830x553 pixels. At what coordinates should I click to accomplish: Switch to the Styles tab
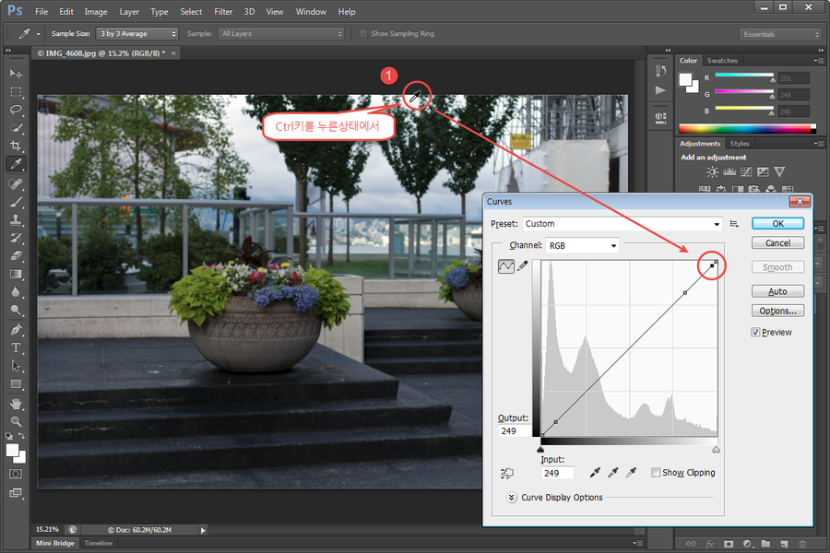point(740,144)
